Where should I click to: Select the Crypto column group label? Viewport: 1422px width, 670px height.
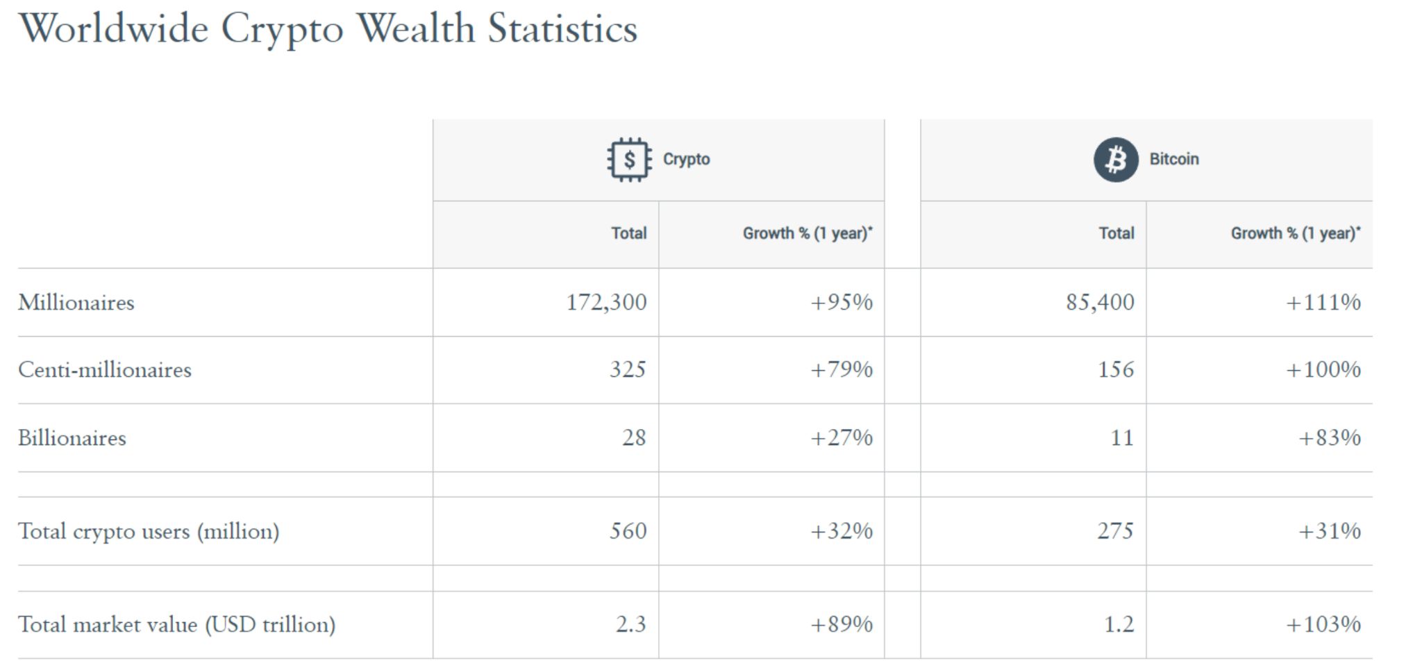coord(686,160)
